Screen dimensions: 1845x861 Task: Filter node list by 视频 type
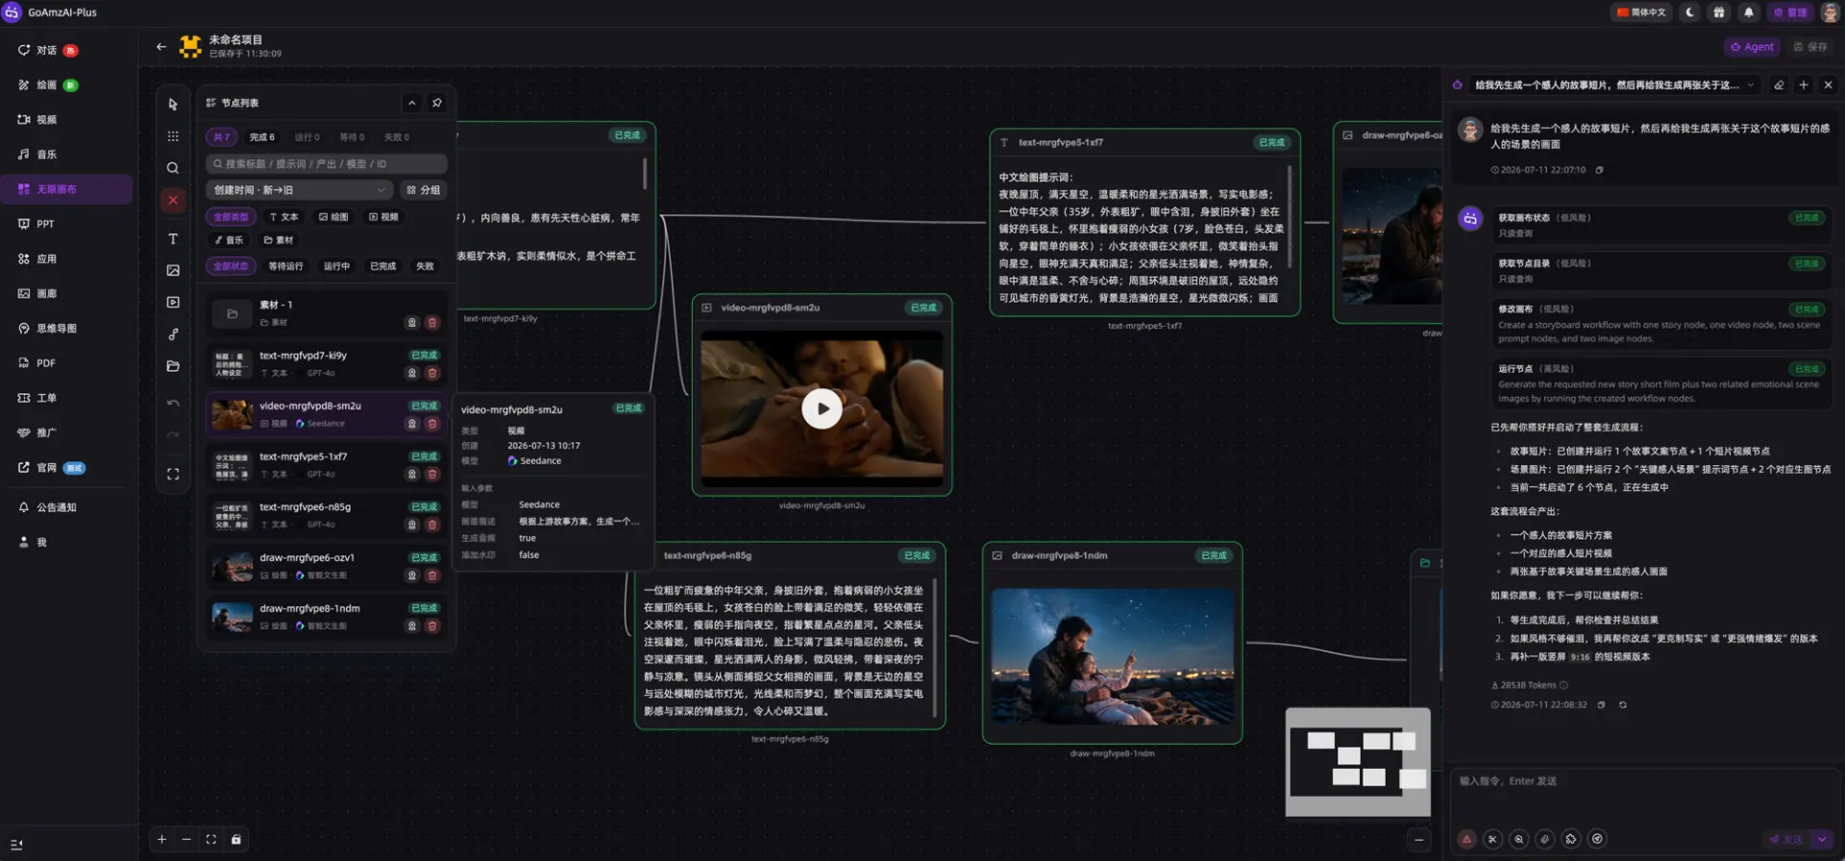pos(383,217)
